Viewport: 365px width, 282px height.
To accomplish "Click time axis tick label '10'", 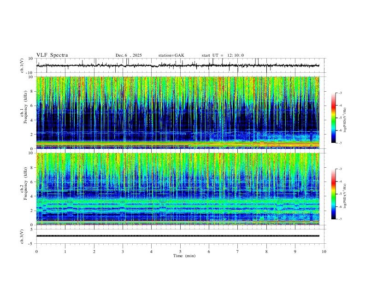I will 324,252.
